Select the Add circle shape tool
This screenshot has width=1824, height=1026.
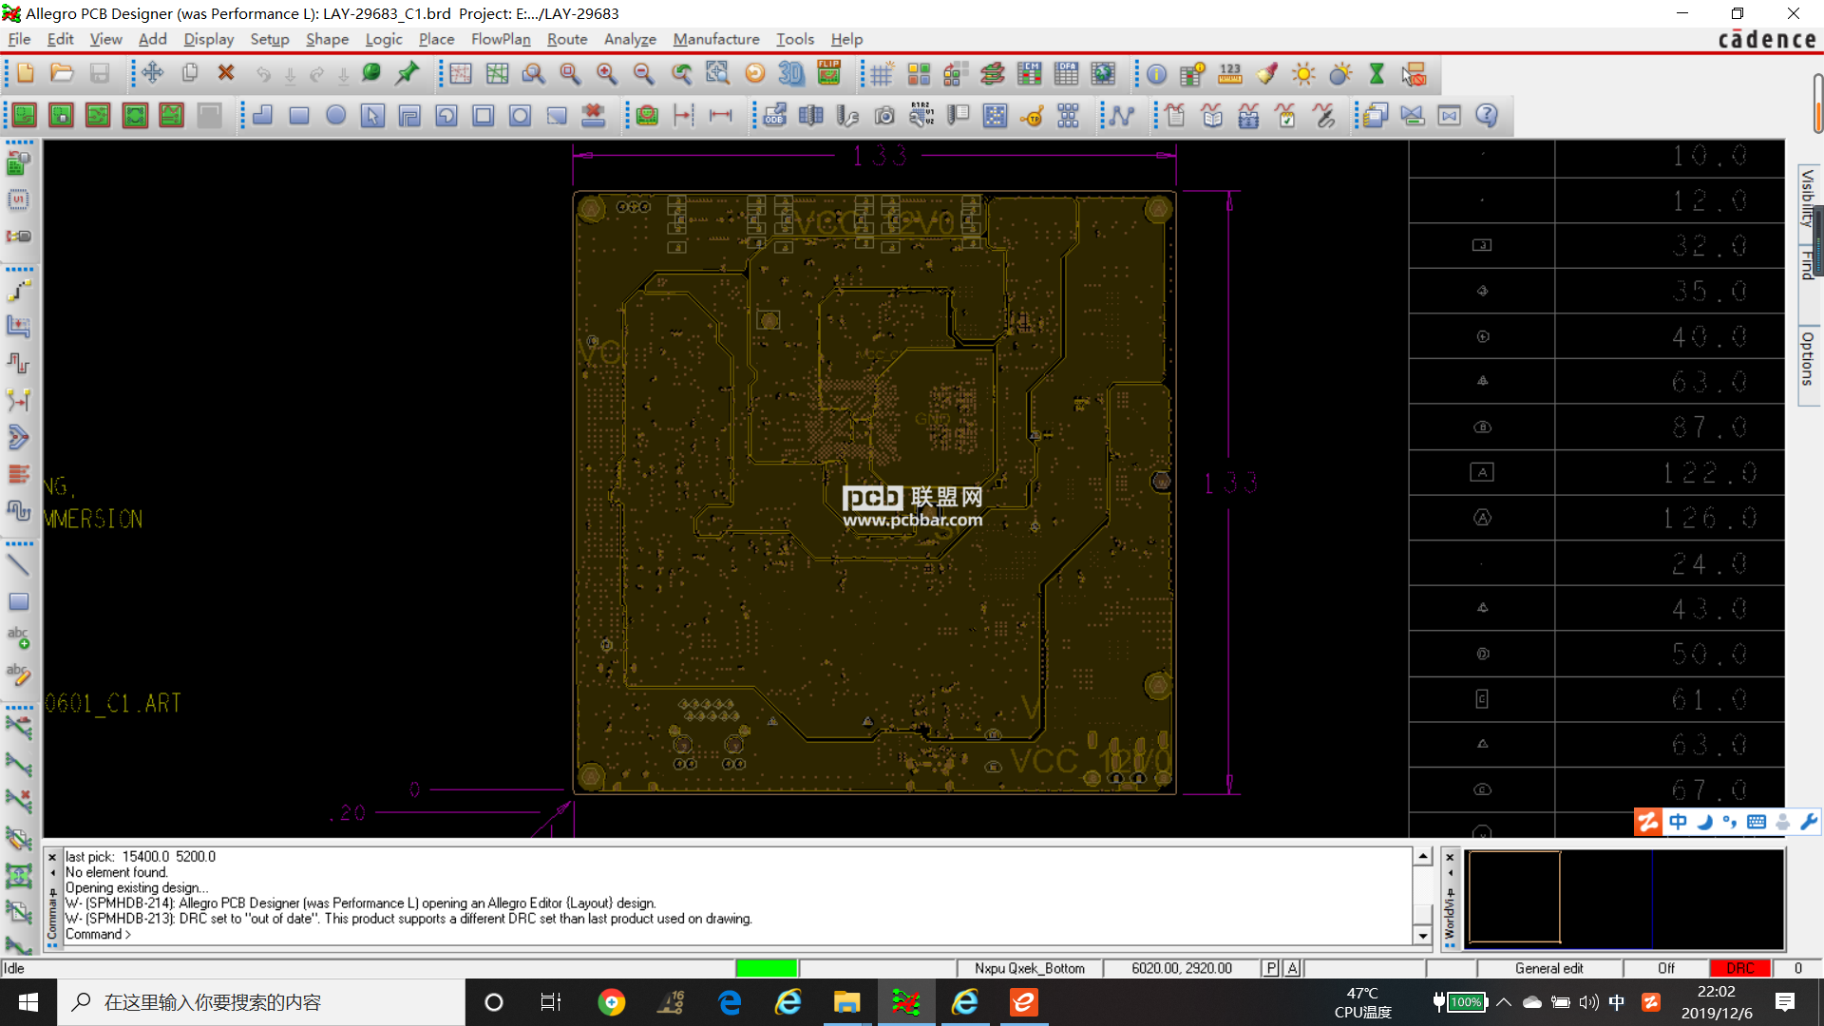336,116
